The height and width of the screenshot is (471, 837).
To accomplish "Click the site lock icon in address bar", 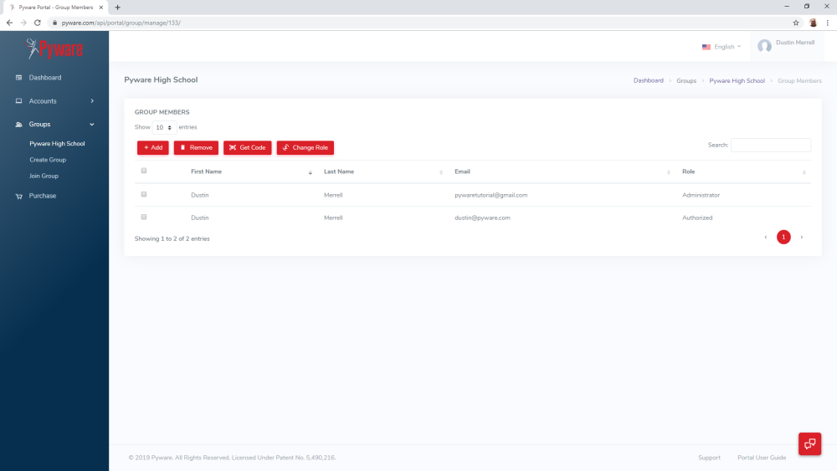I will click(54, 23).
